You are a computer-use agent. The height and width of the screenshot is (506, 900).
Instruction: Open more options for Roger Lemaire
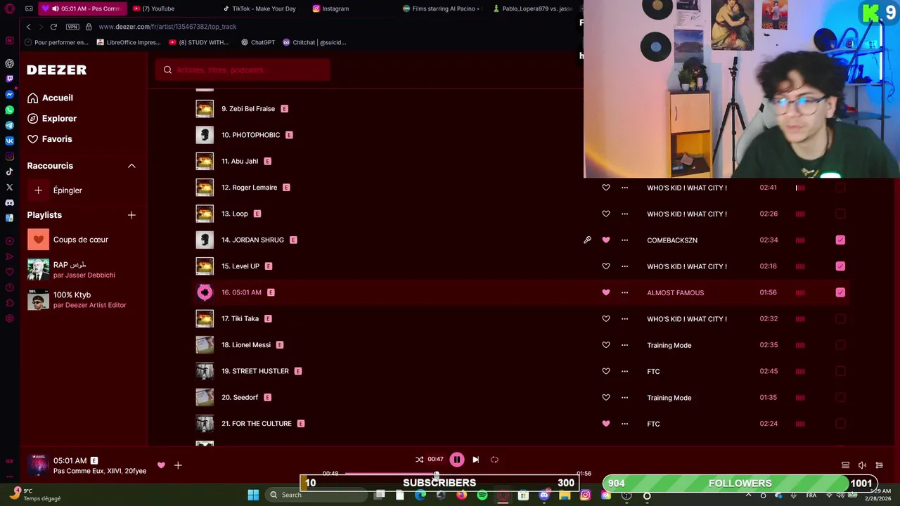coord(624,188)
